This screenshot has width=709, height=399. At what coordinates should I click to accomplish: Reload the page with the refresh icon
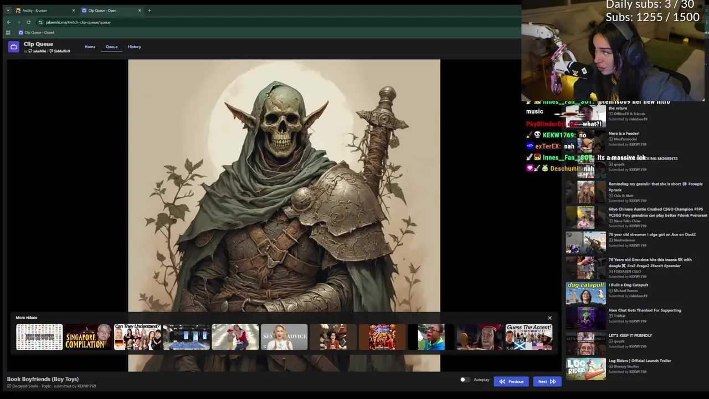(x=28, y=22)
